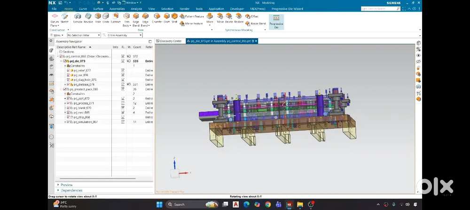Open the Offset synchronous modeling tool

click(252, 16)
